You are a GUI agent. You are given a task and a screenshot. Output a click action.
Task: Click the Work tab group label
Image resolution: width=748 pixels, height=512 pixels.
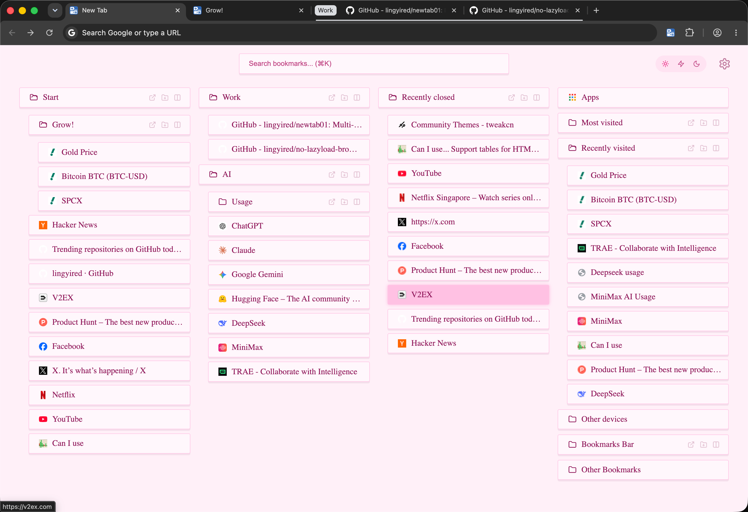[x=325, y=10]
